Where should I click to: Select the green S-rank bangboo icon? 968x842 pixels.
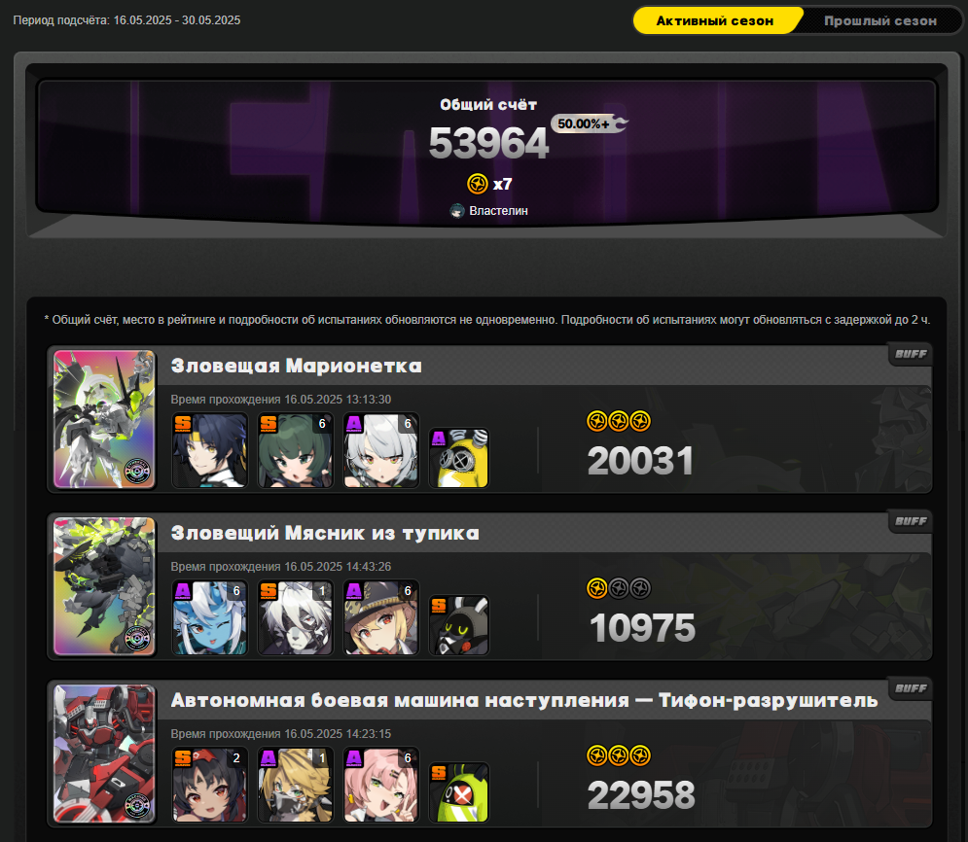pyautogui.click(x=458, y=792)
